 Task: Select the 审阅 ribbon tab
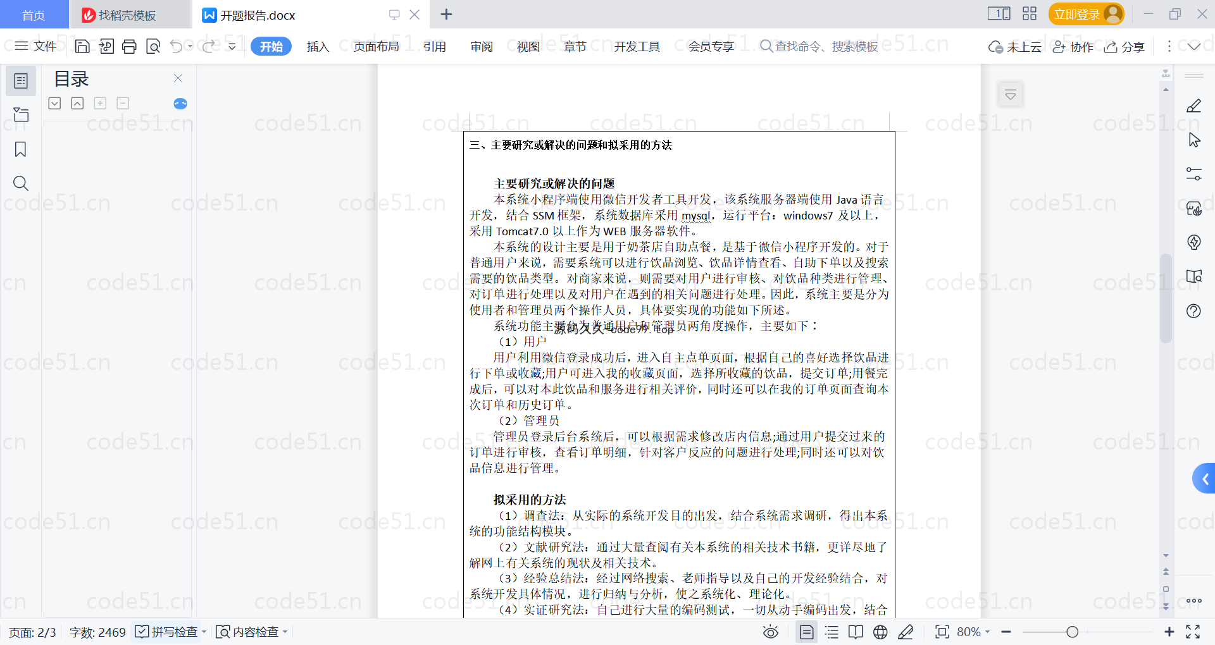(x=482, y=46)
